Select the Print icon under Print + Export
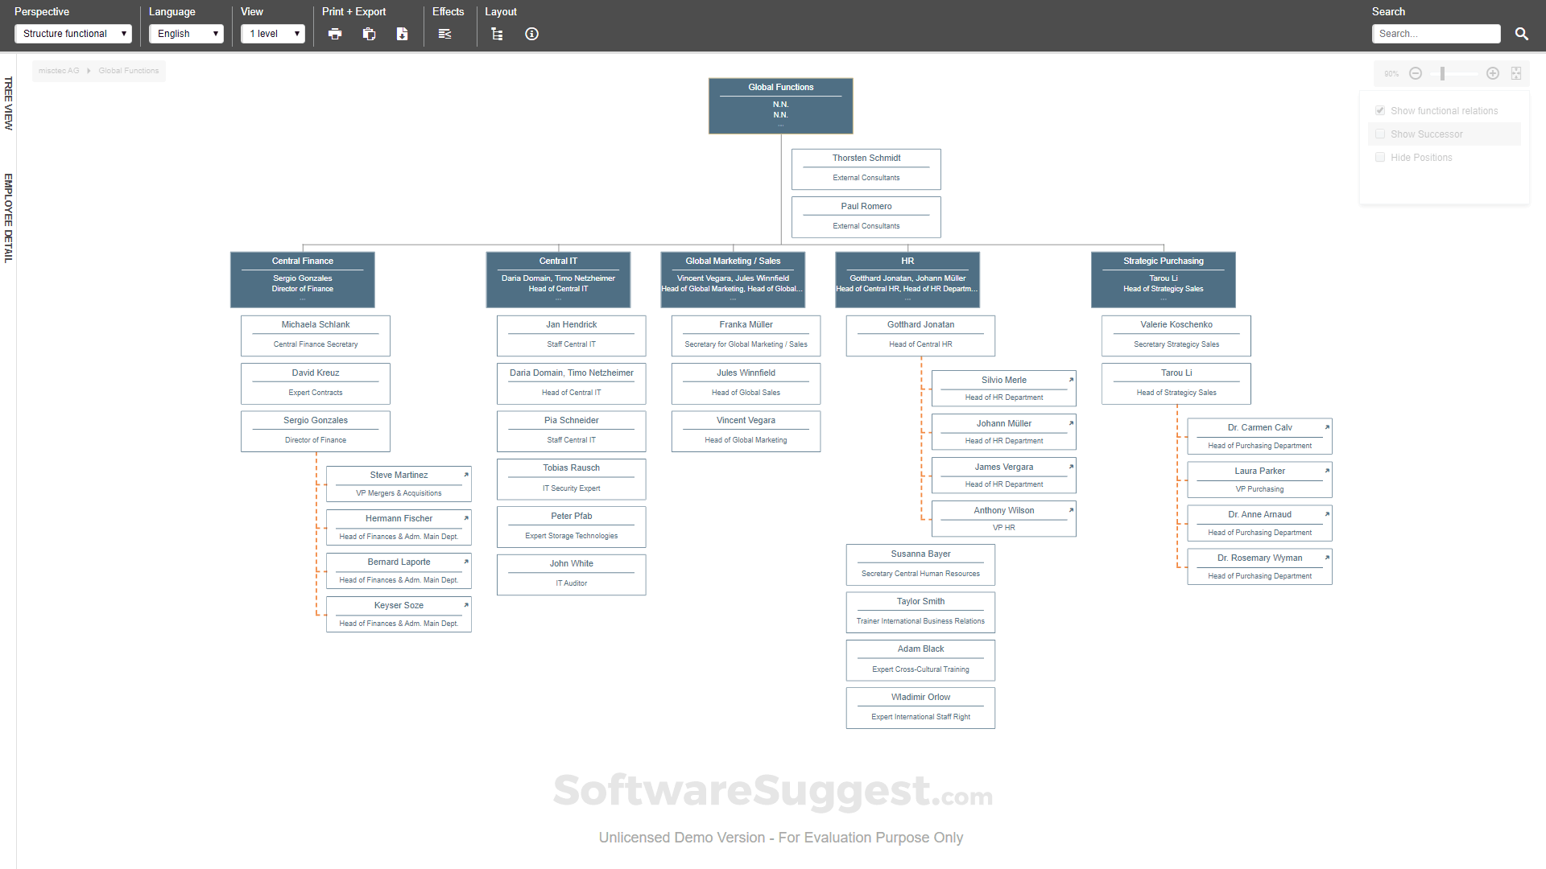Screen dimensions: 1546x869 coord(334,34)
